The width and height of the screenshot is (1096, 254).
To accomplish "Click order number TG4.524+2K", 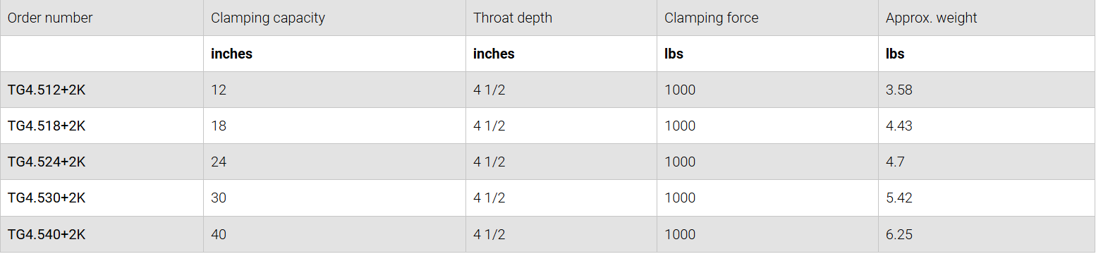I will click(x=47, y=162).
